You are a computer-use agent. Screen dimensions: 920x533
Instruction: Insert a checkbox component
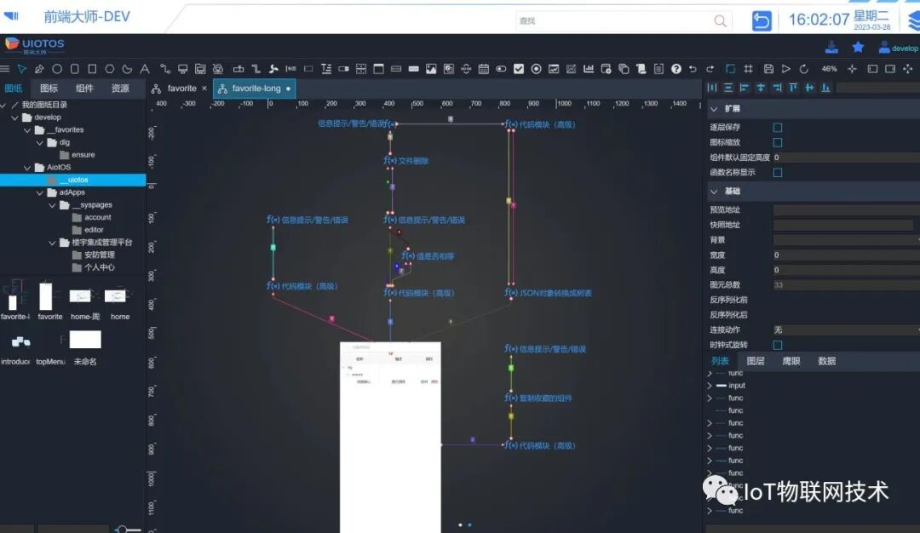pyautogui.click(x=519, y=69)
